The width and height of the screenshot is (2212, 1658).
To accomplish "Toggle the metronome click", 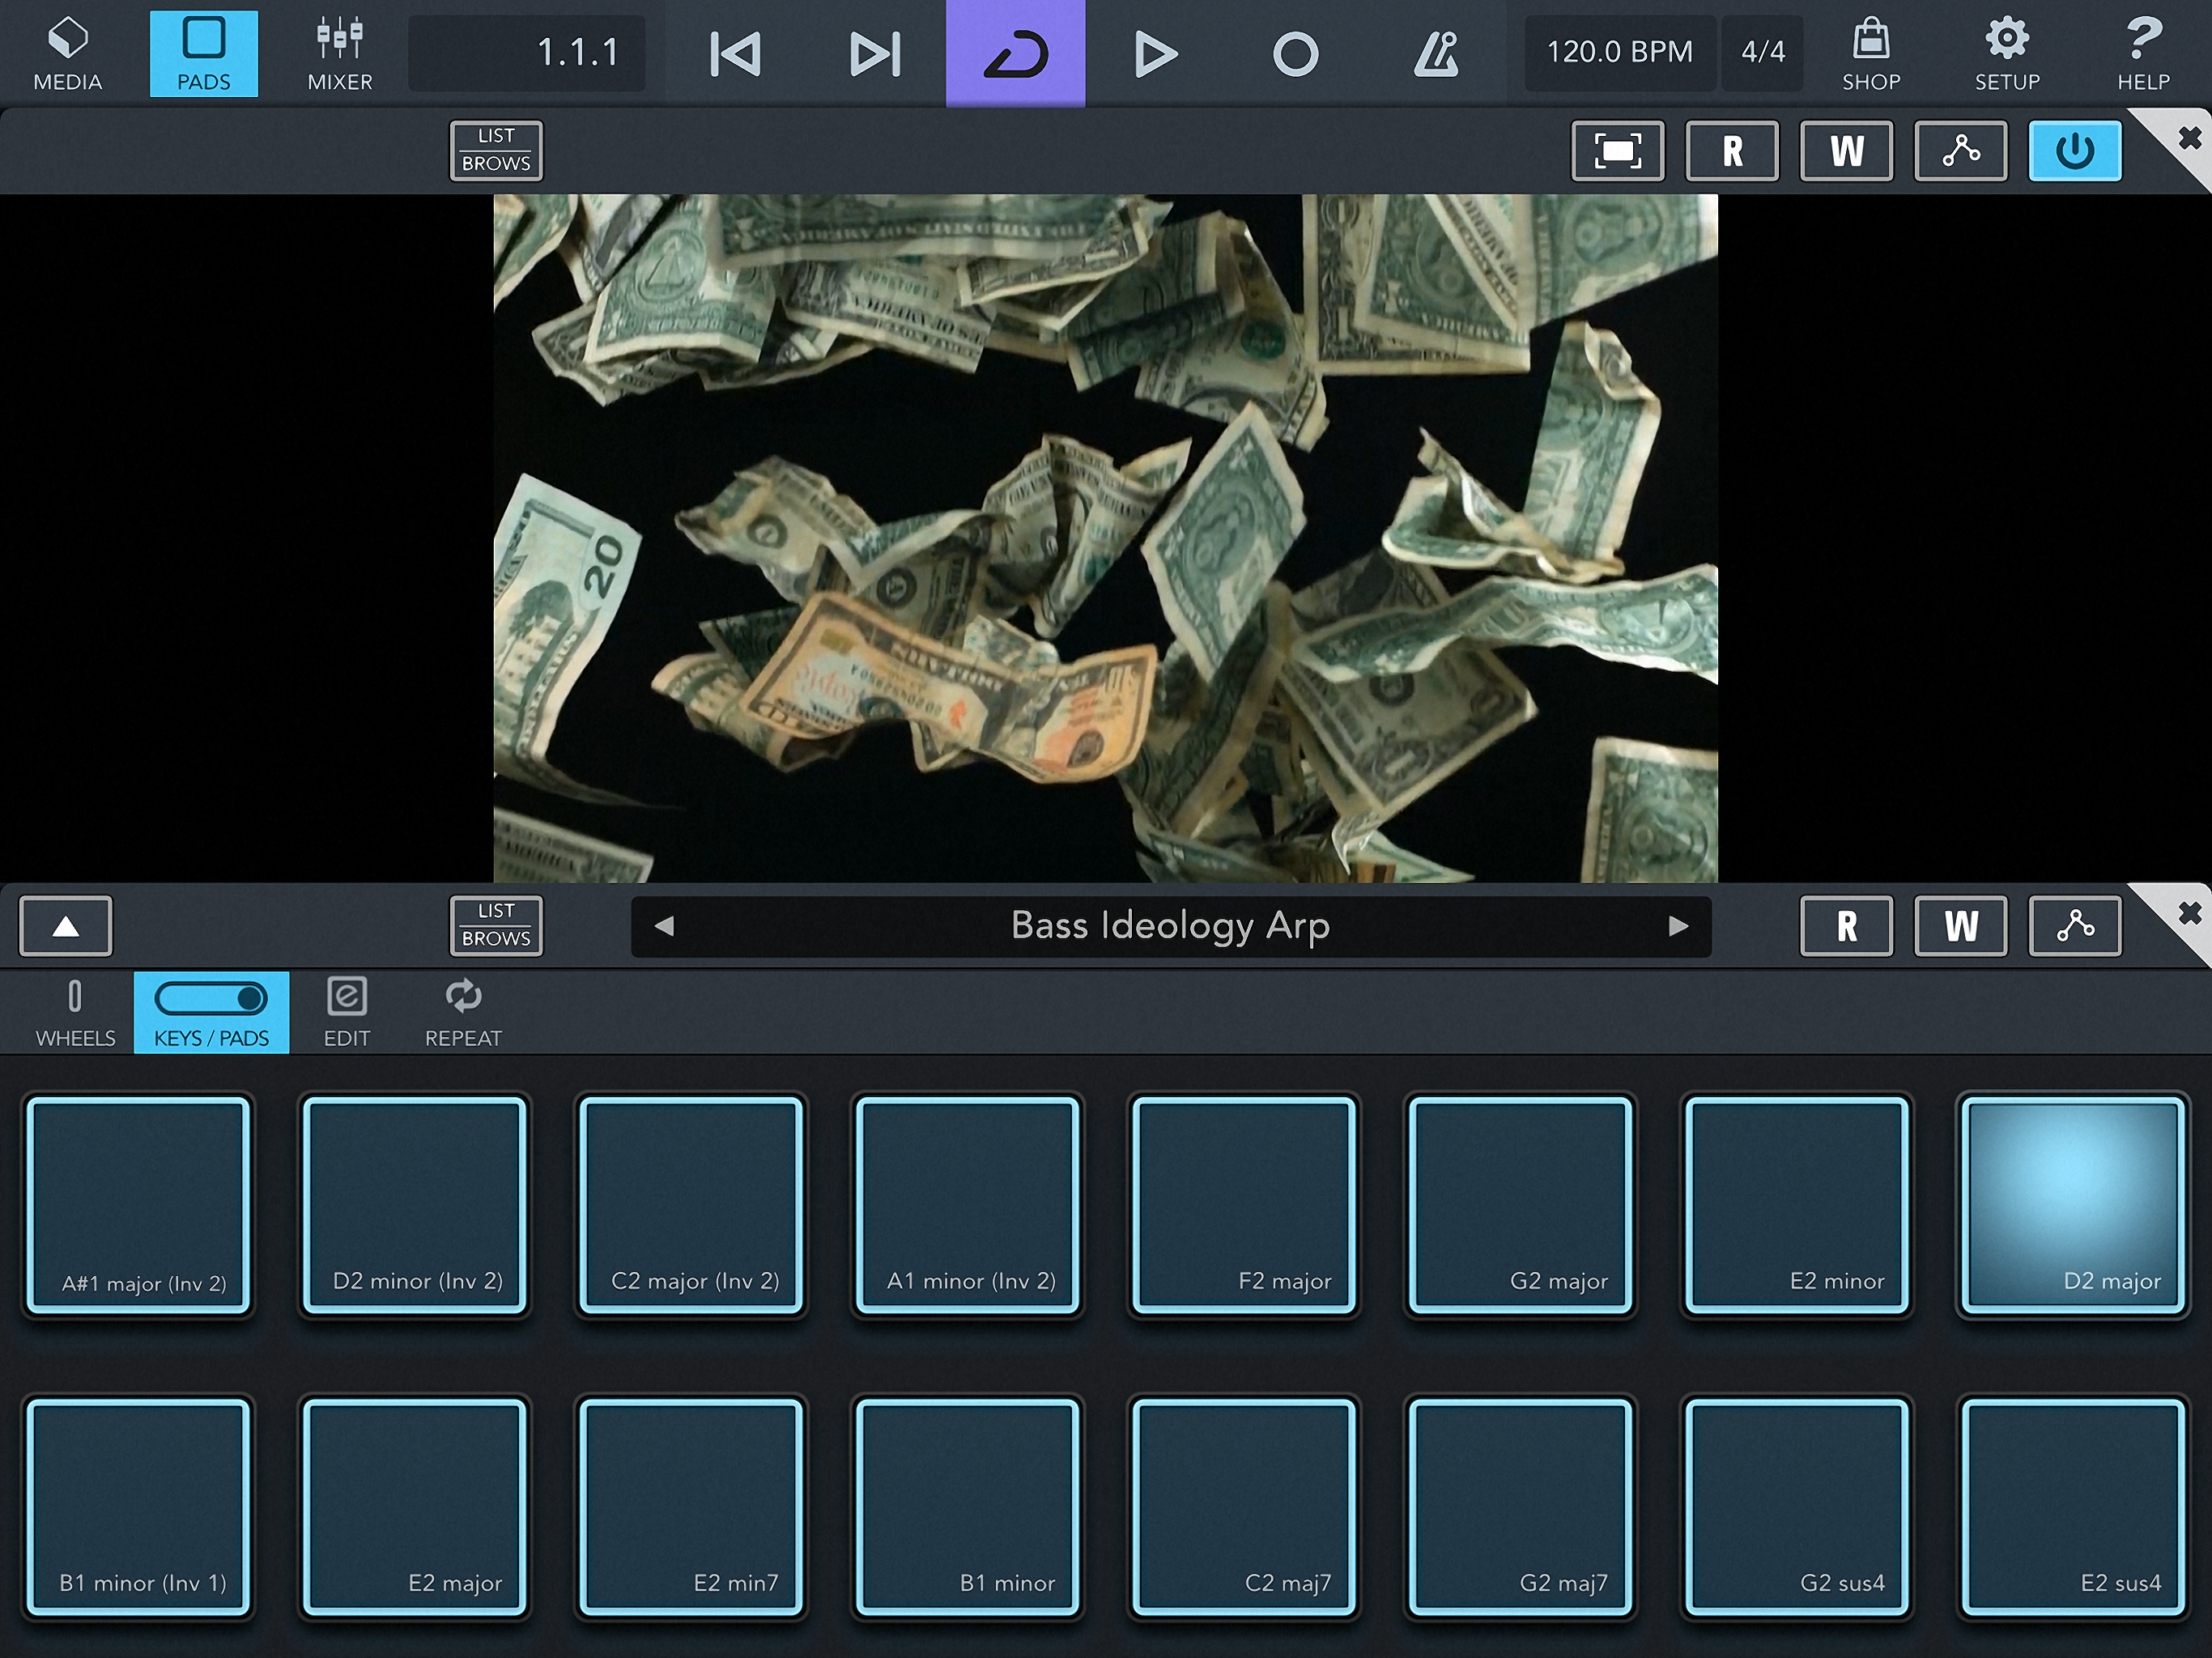I will pyautogui.click(x=1435, y=53).
